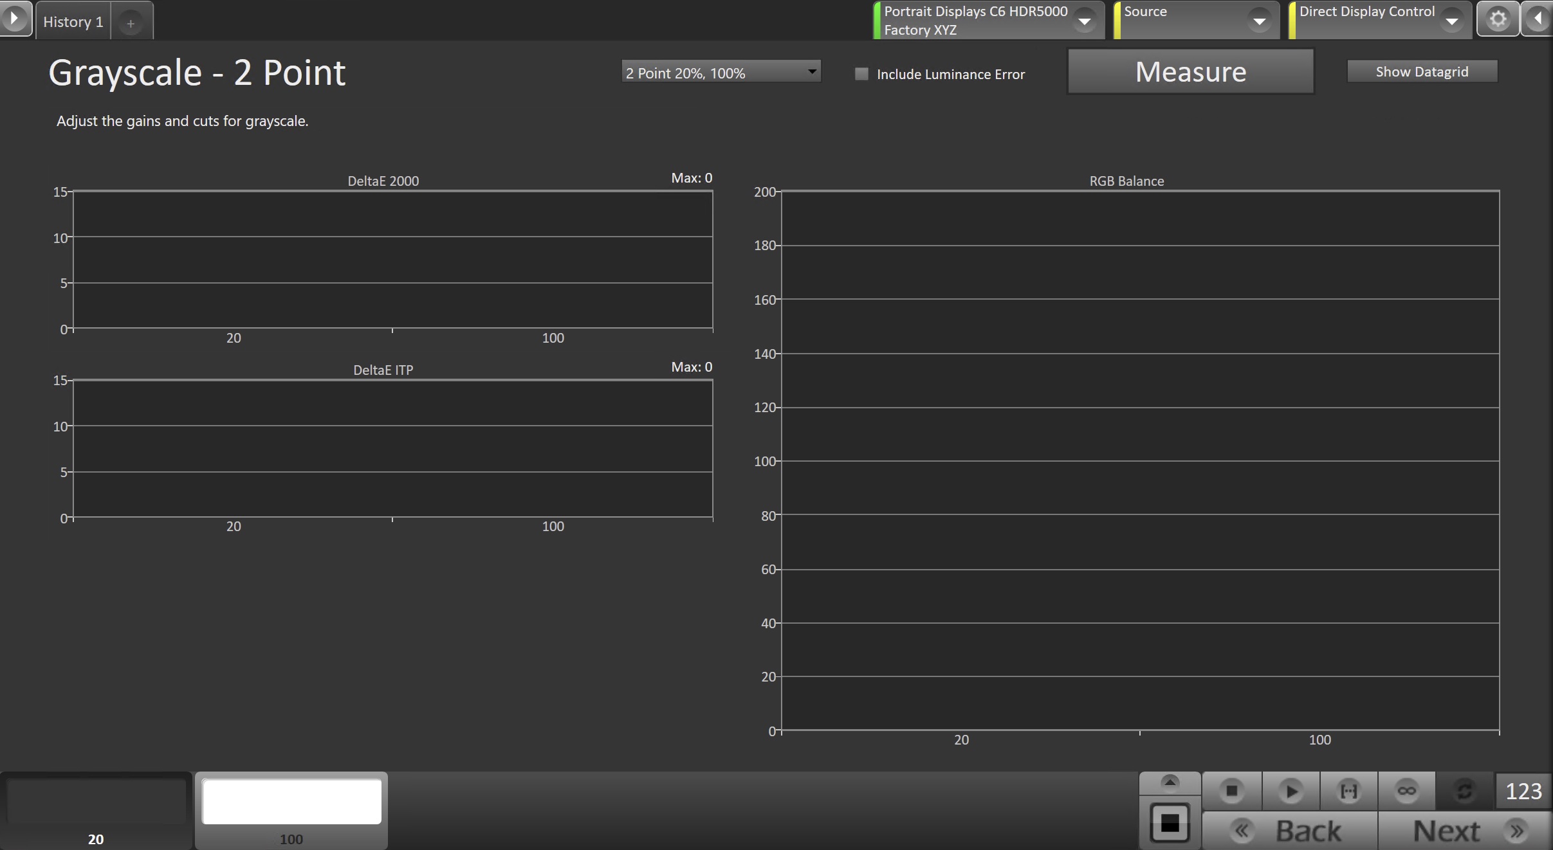
Task: Select the 100 white pattern swatch
Action: click(x=291, y=802)
